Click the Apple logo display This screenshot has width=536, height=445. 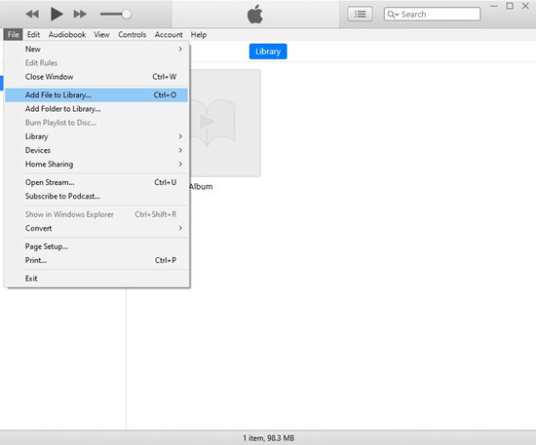click(x=255, y=14)
